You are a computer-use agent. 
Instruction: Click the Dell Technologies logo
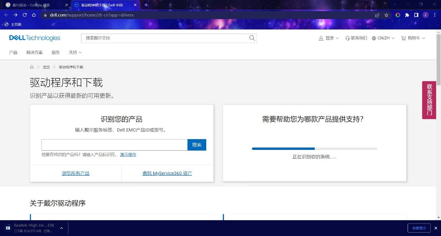pos(34,38)
